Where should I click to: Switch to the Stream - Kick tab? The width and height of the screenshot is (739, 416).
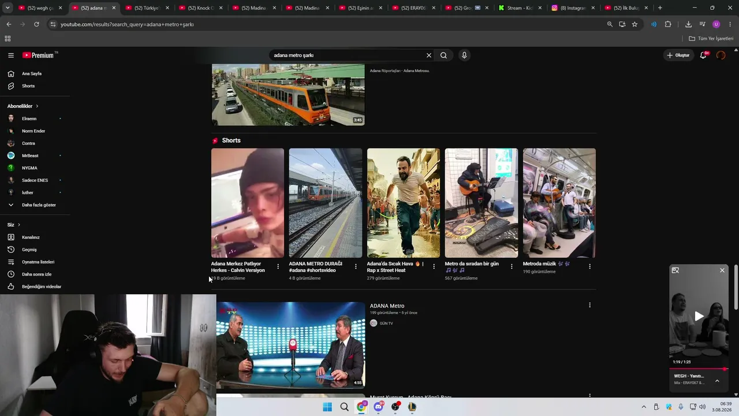click(520, 8)
